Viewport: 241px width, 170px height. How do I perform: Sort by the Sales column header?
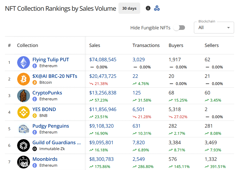pyautogui.click(x=95, y=45)
